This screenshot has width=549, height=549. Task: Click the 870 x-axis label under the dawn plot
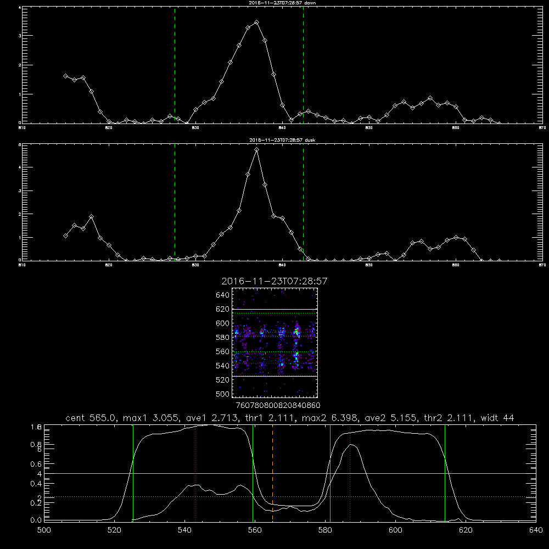pyautogui.click(x=542, y=128)
